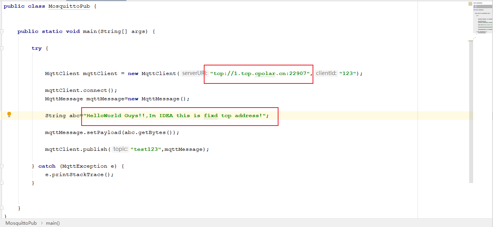Screen dimensions: 493x227
Task: Select main() in the breadcrumb bar
Action: (53, 223)
